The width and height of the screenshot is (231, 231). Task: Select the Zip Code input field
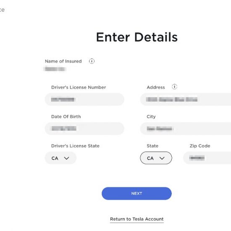point(207,158)
